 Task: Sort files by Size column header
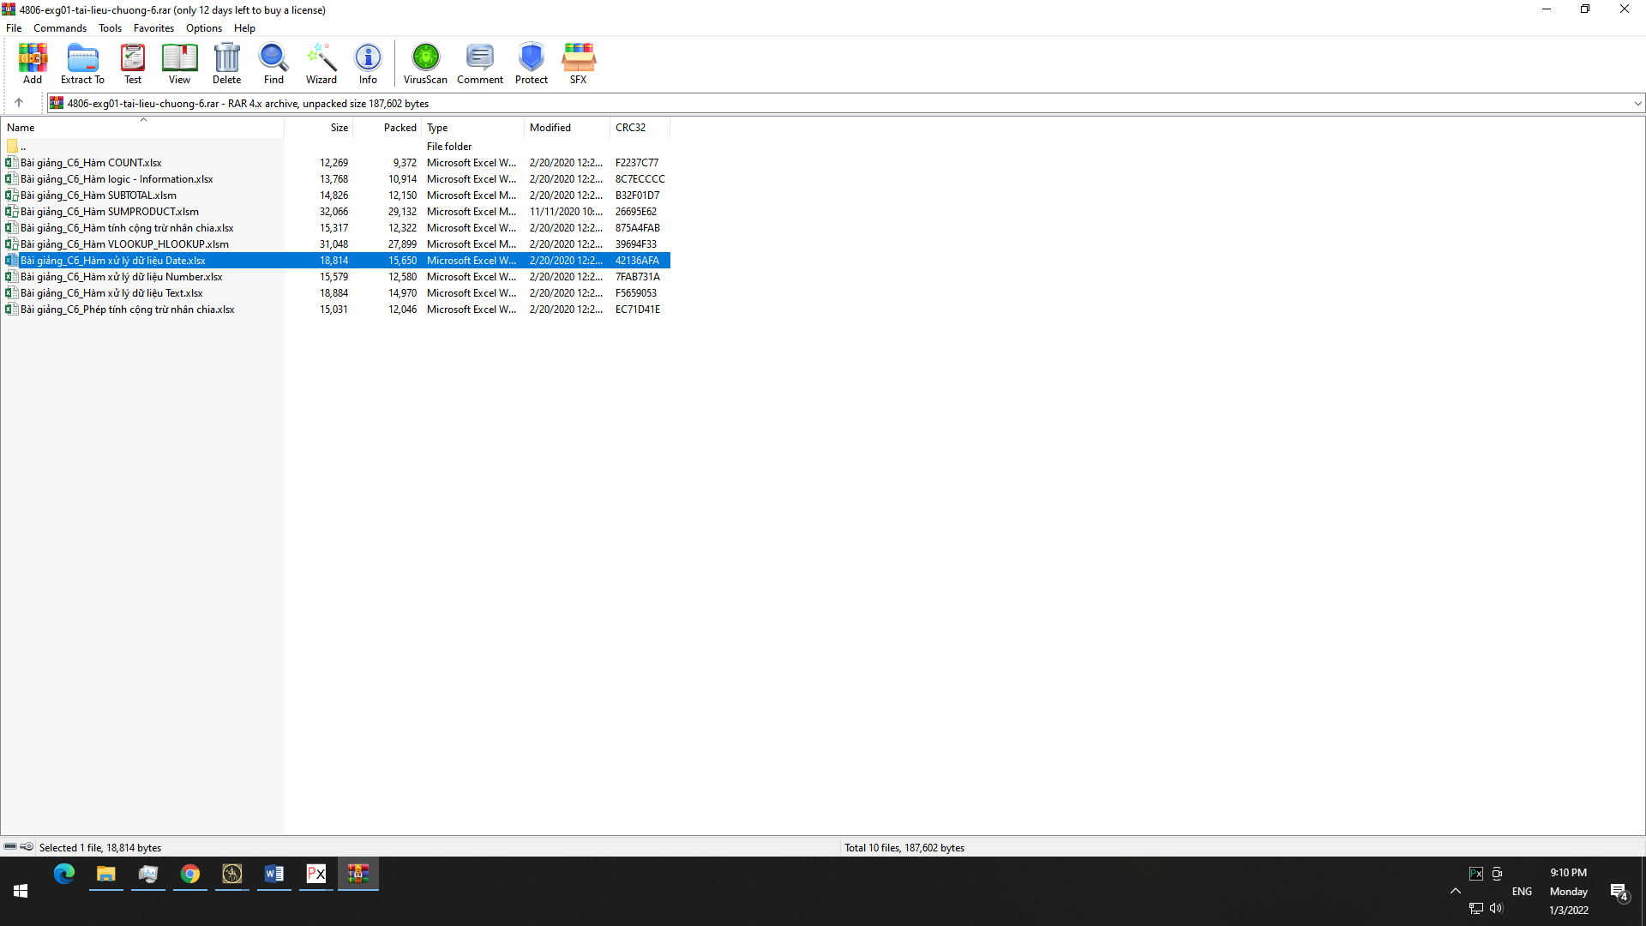[339, 128]
